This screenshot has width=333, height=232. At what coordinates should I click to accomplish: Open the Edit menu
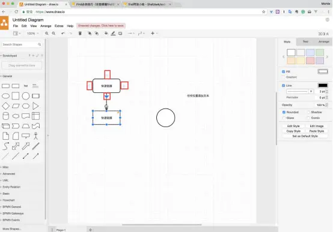click(x=24, y=26)
